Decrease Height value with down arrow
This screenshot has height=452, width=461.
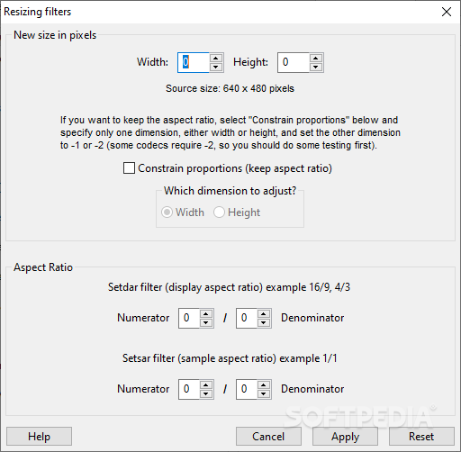316,67
